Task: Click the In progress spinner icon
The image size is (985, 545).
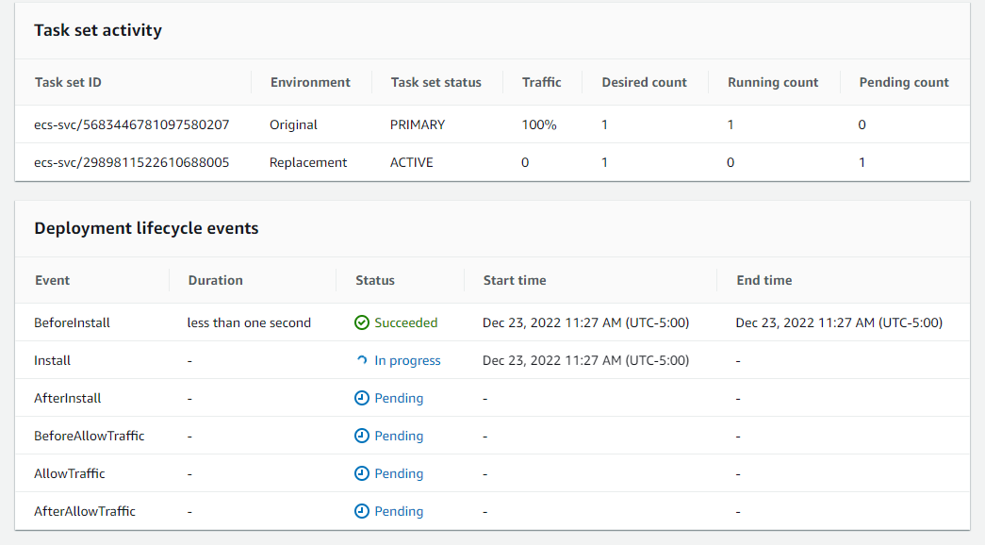Action: tap(362, 360)
